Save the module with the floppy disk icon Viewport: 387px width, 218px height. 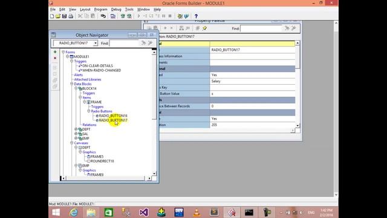coord(65,16)
